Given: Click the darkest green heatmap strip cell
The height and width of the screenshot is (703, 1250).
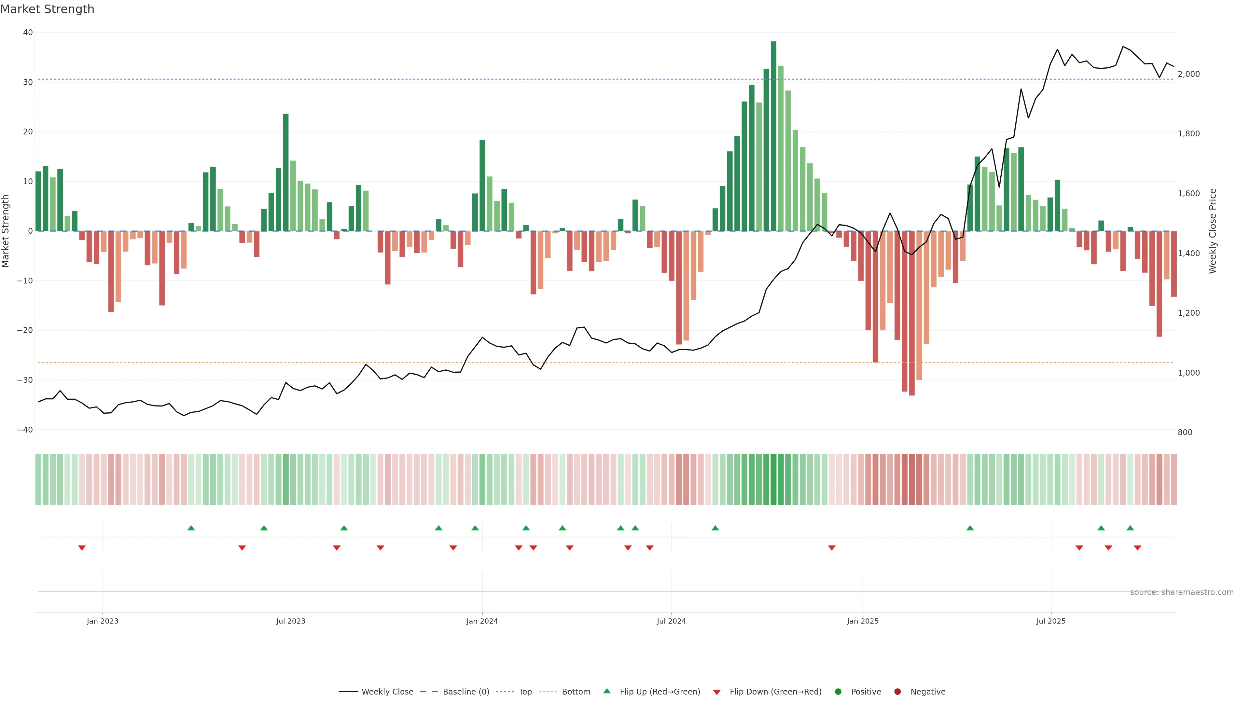Looking at the screenshot, I should click(x=773, y=479).
